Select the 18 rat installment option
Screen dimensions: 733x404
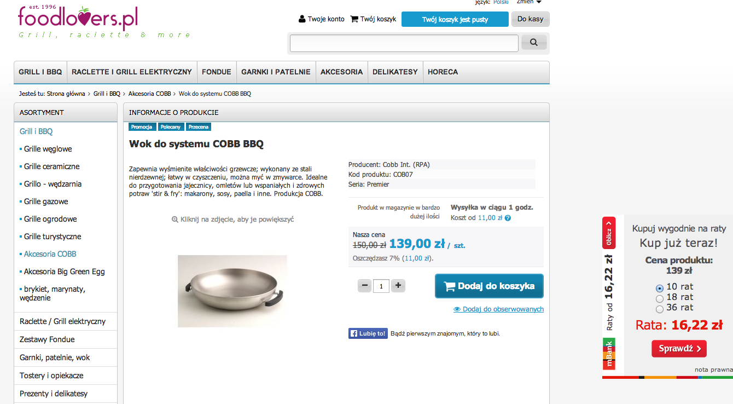[660, 298]
